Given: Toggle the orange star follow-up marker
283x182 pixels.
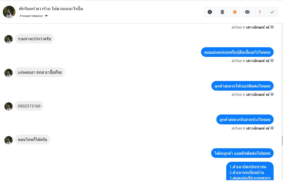Looking at the screenshot, I should [235, 12].
